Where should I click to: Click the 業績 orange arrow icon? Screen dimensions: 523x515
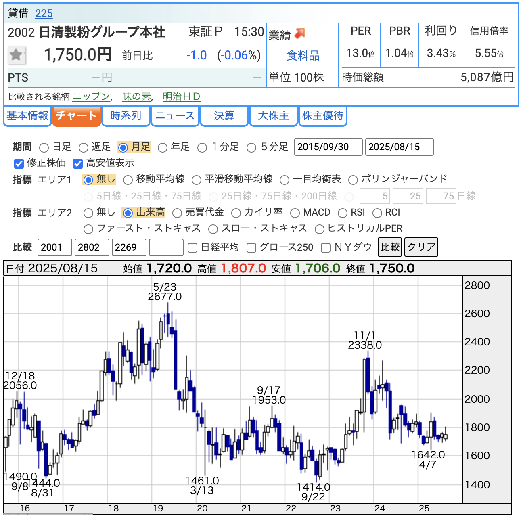[x=300, y=34]
